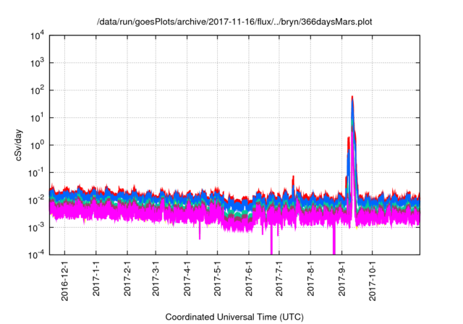The width and height of the screenshot is (463, 324).
Task: Click the bottom y-axis tick label 10^-4
Action: point(35,255)
